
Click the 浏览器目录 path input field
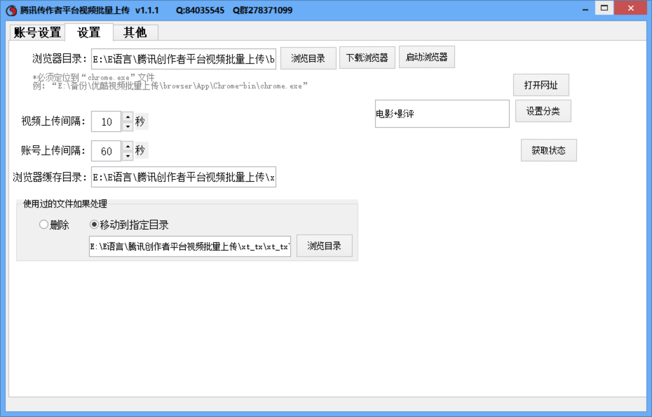(x=184, y=59)
